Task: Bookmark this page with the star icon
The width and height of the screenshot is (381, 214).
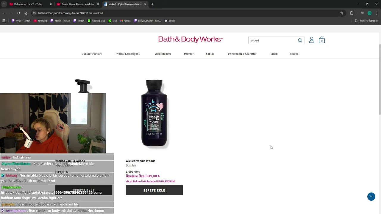Action: coord(342,13)
